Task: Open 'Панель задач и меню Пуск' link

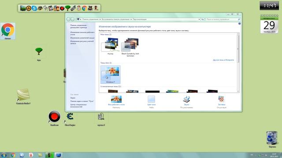Action: [82, 101]
